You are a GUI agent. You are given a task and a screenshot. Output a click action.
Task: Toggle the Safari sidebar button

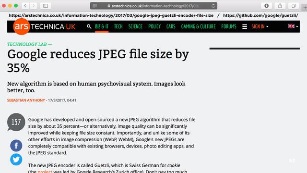46,6
